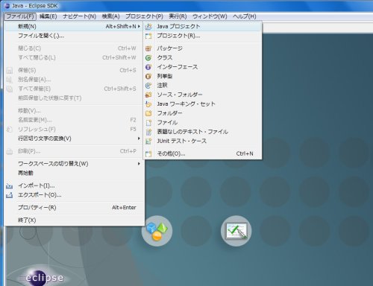Select the ファイル label in New submenu
373x286 pixels.
[167, 122]
